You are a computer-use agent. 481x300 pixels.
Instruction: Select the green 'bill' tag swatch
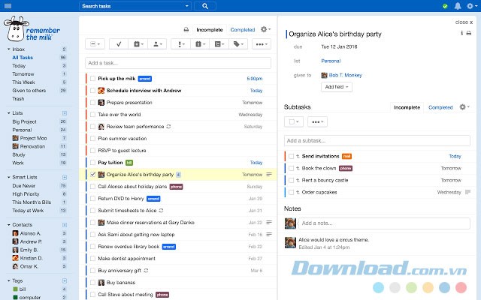14,288
